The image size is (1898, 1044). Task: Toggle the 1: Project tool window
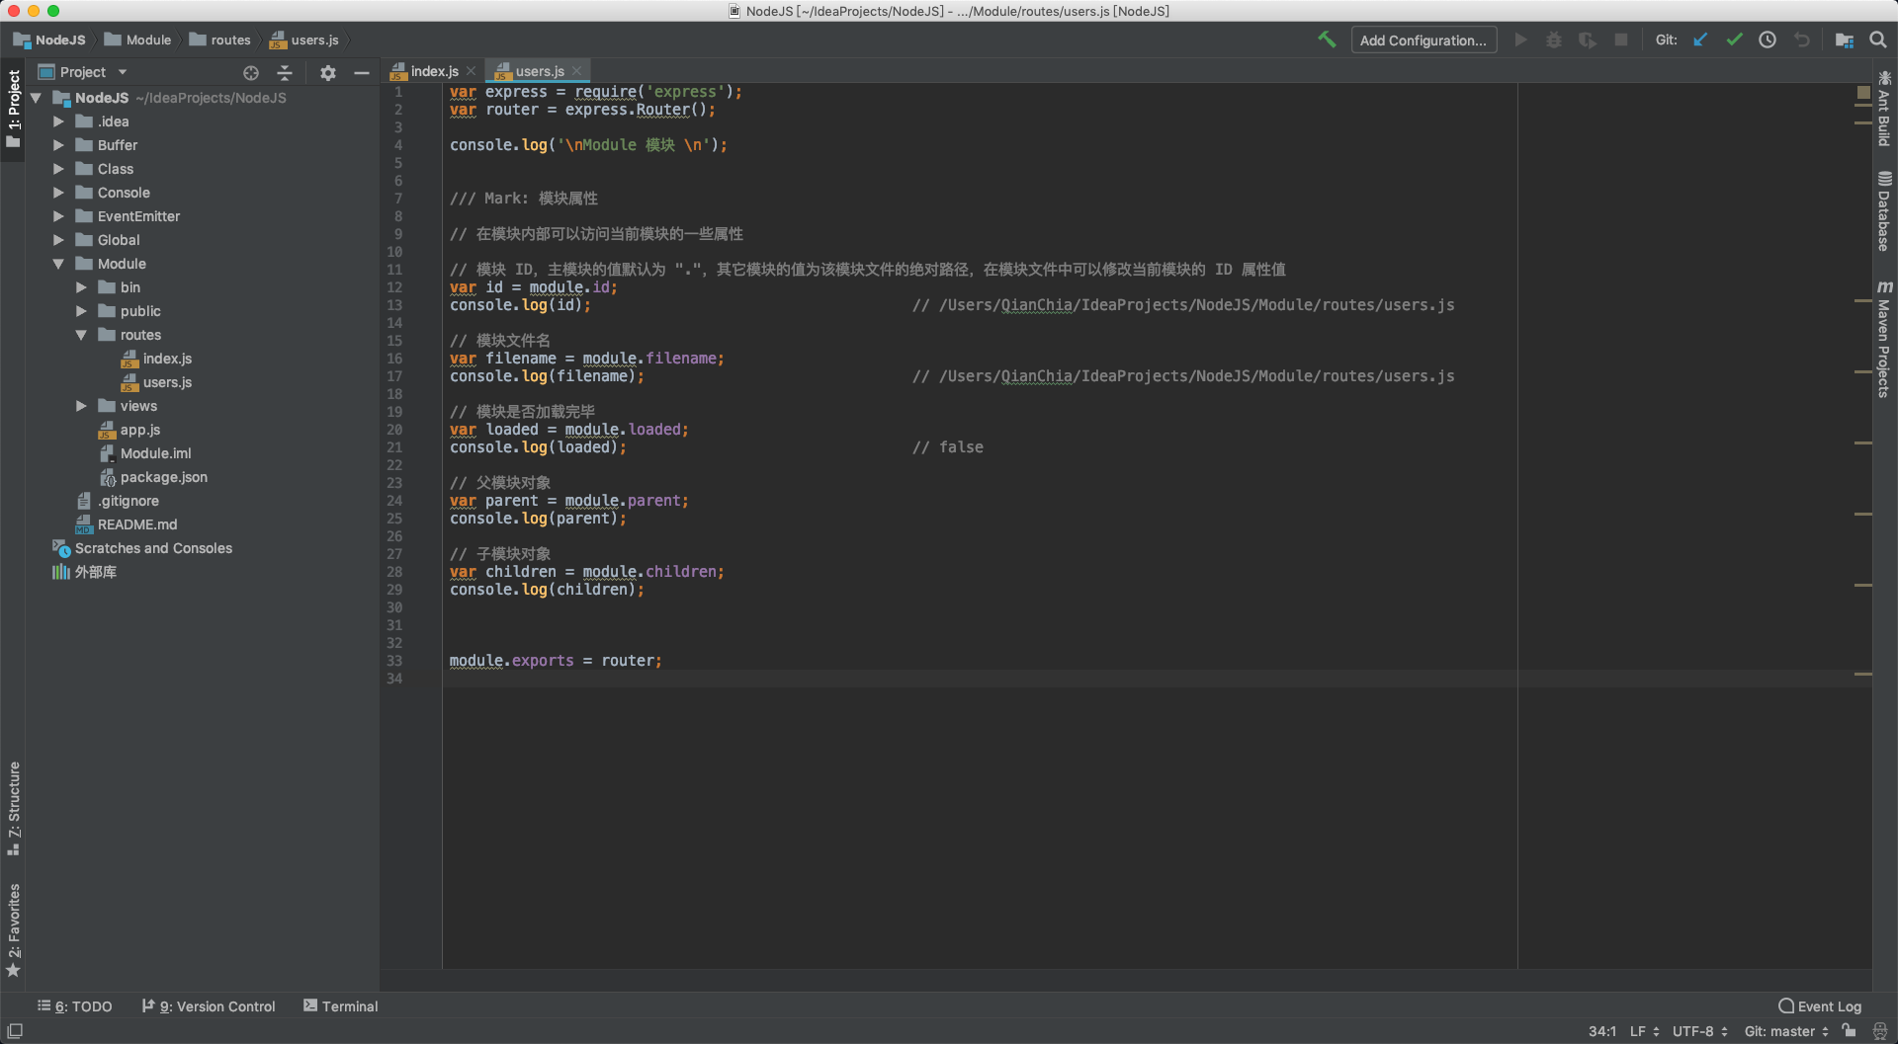click(13, 109)
